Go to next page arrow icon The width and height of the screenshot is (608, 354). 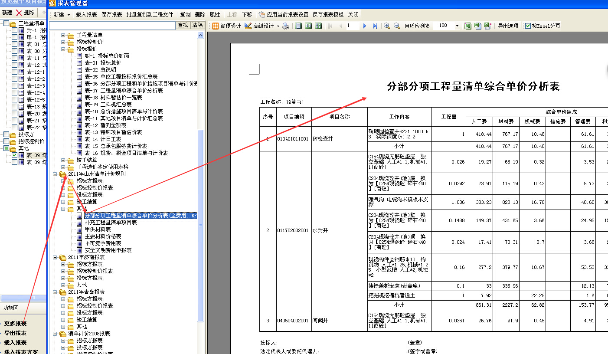365,26
